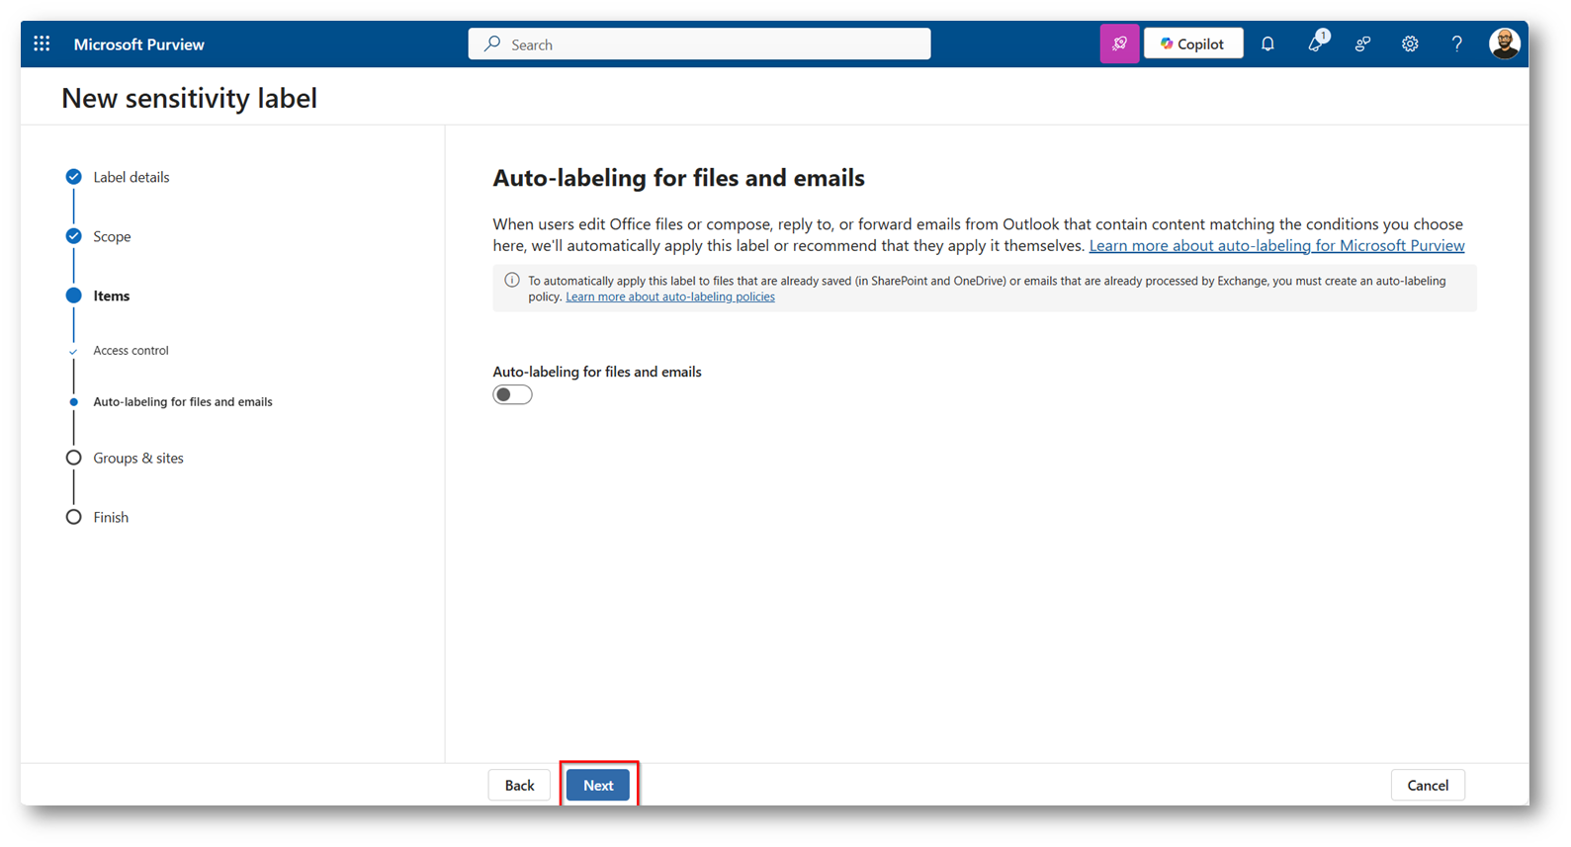Image resolution: width=1571 pixels, height=847 pixels.
Task: Cancel the new sensitivity label wizard
Action: 1427,785
